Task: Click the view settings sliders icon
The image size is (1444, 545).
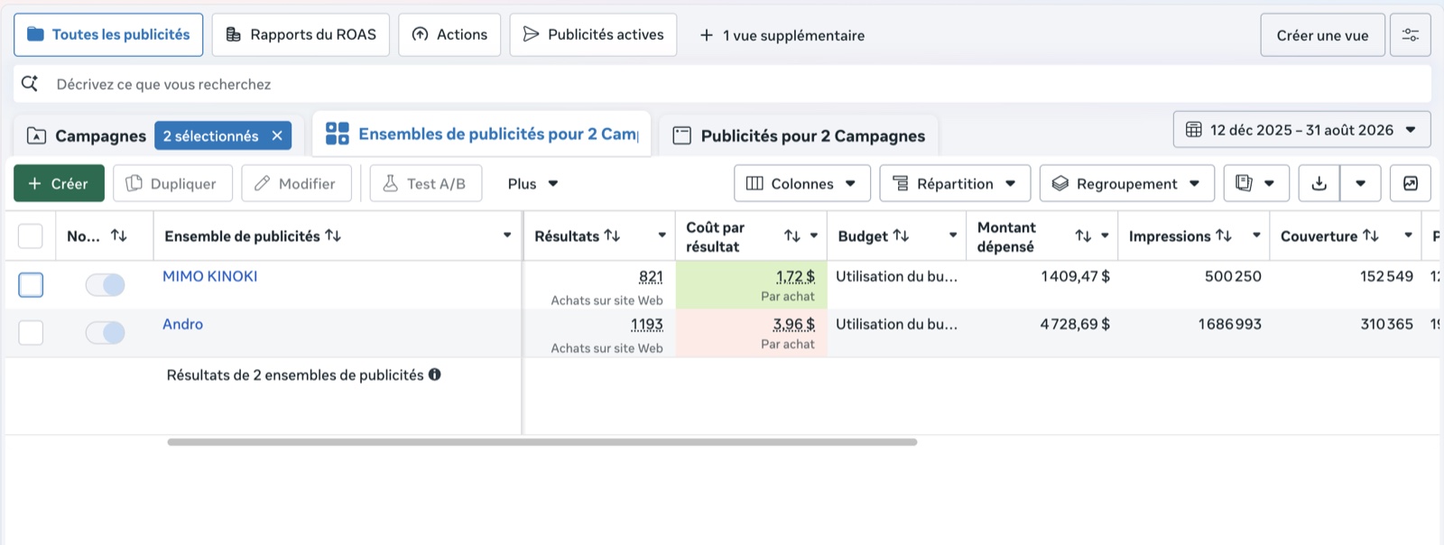Action: click(x=1410, y=35)
